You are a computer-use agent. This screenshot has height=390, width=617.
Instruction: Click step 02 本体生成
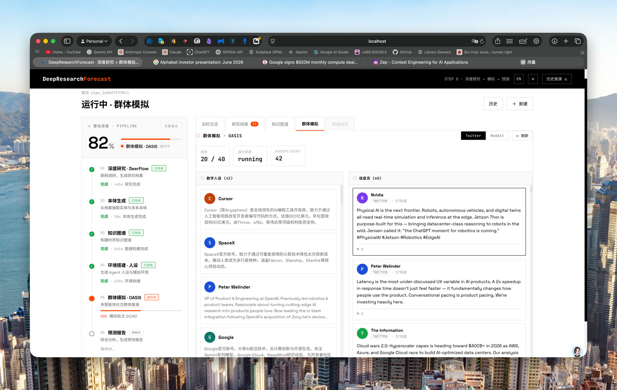122,201
